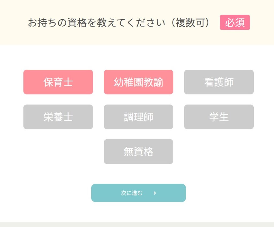Deselect the 幼稚園教諭 qualification option
This screenshot has height=227, width=274.
click(138, 82)
